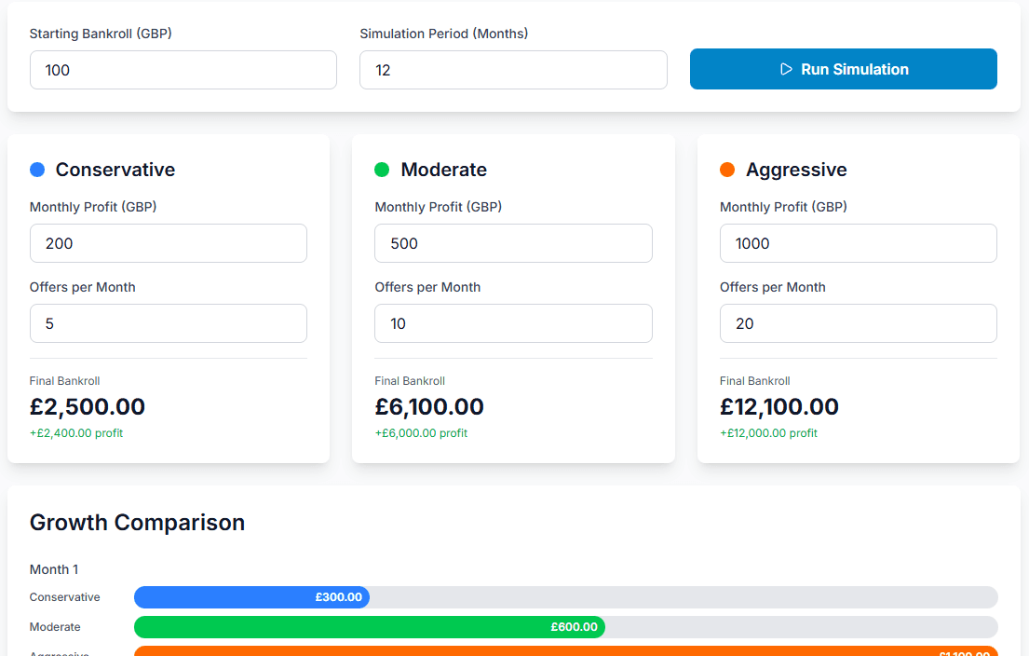
Task: Click the Simulation Period months field
Action: [x=513, y=70]
